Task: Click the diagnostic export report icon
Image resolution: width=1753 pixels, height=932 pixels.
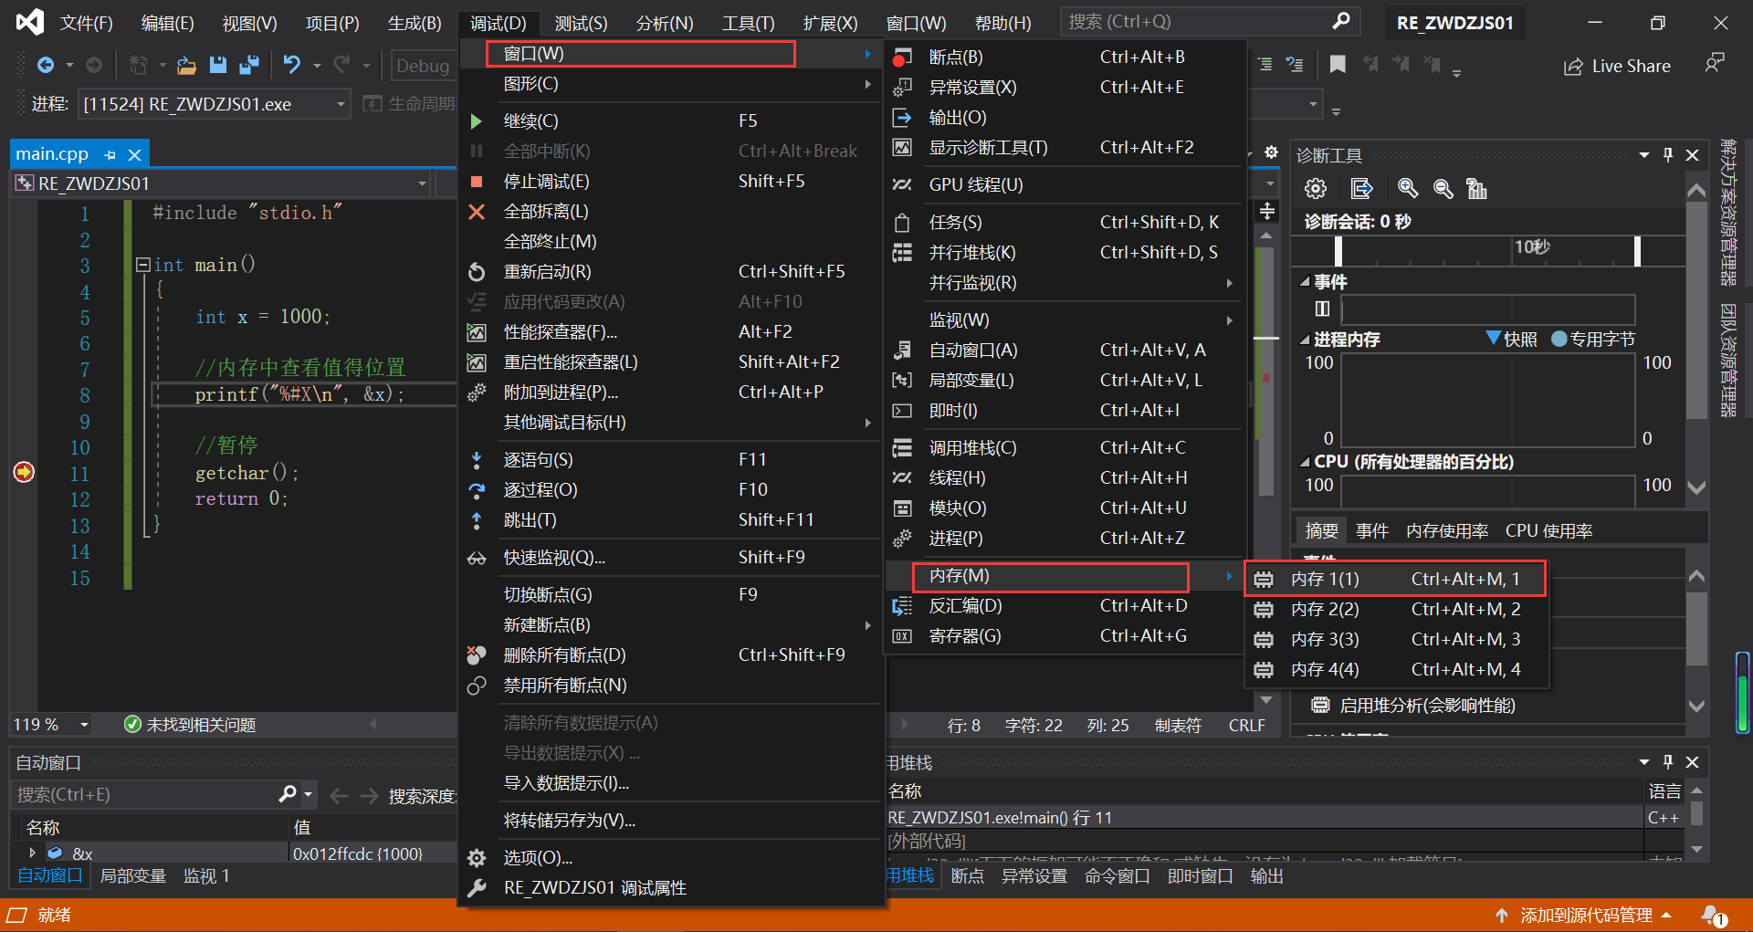Action: (1361, 189)
